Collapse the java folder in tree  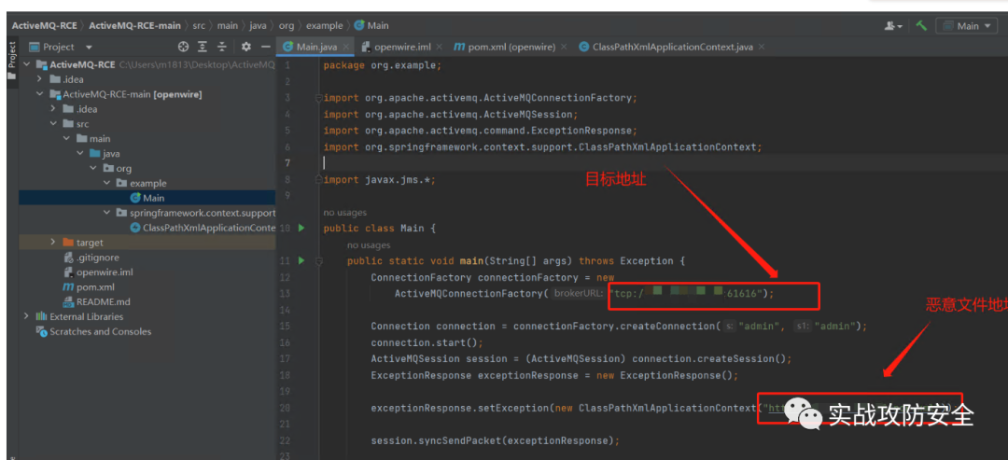point(80,153)
